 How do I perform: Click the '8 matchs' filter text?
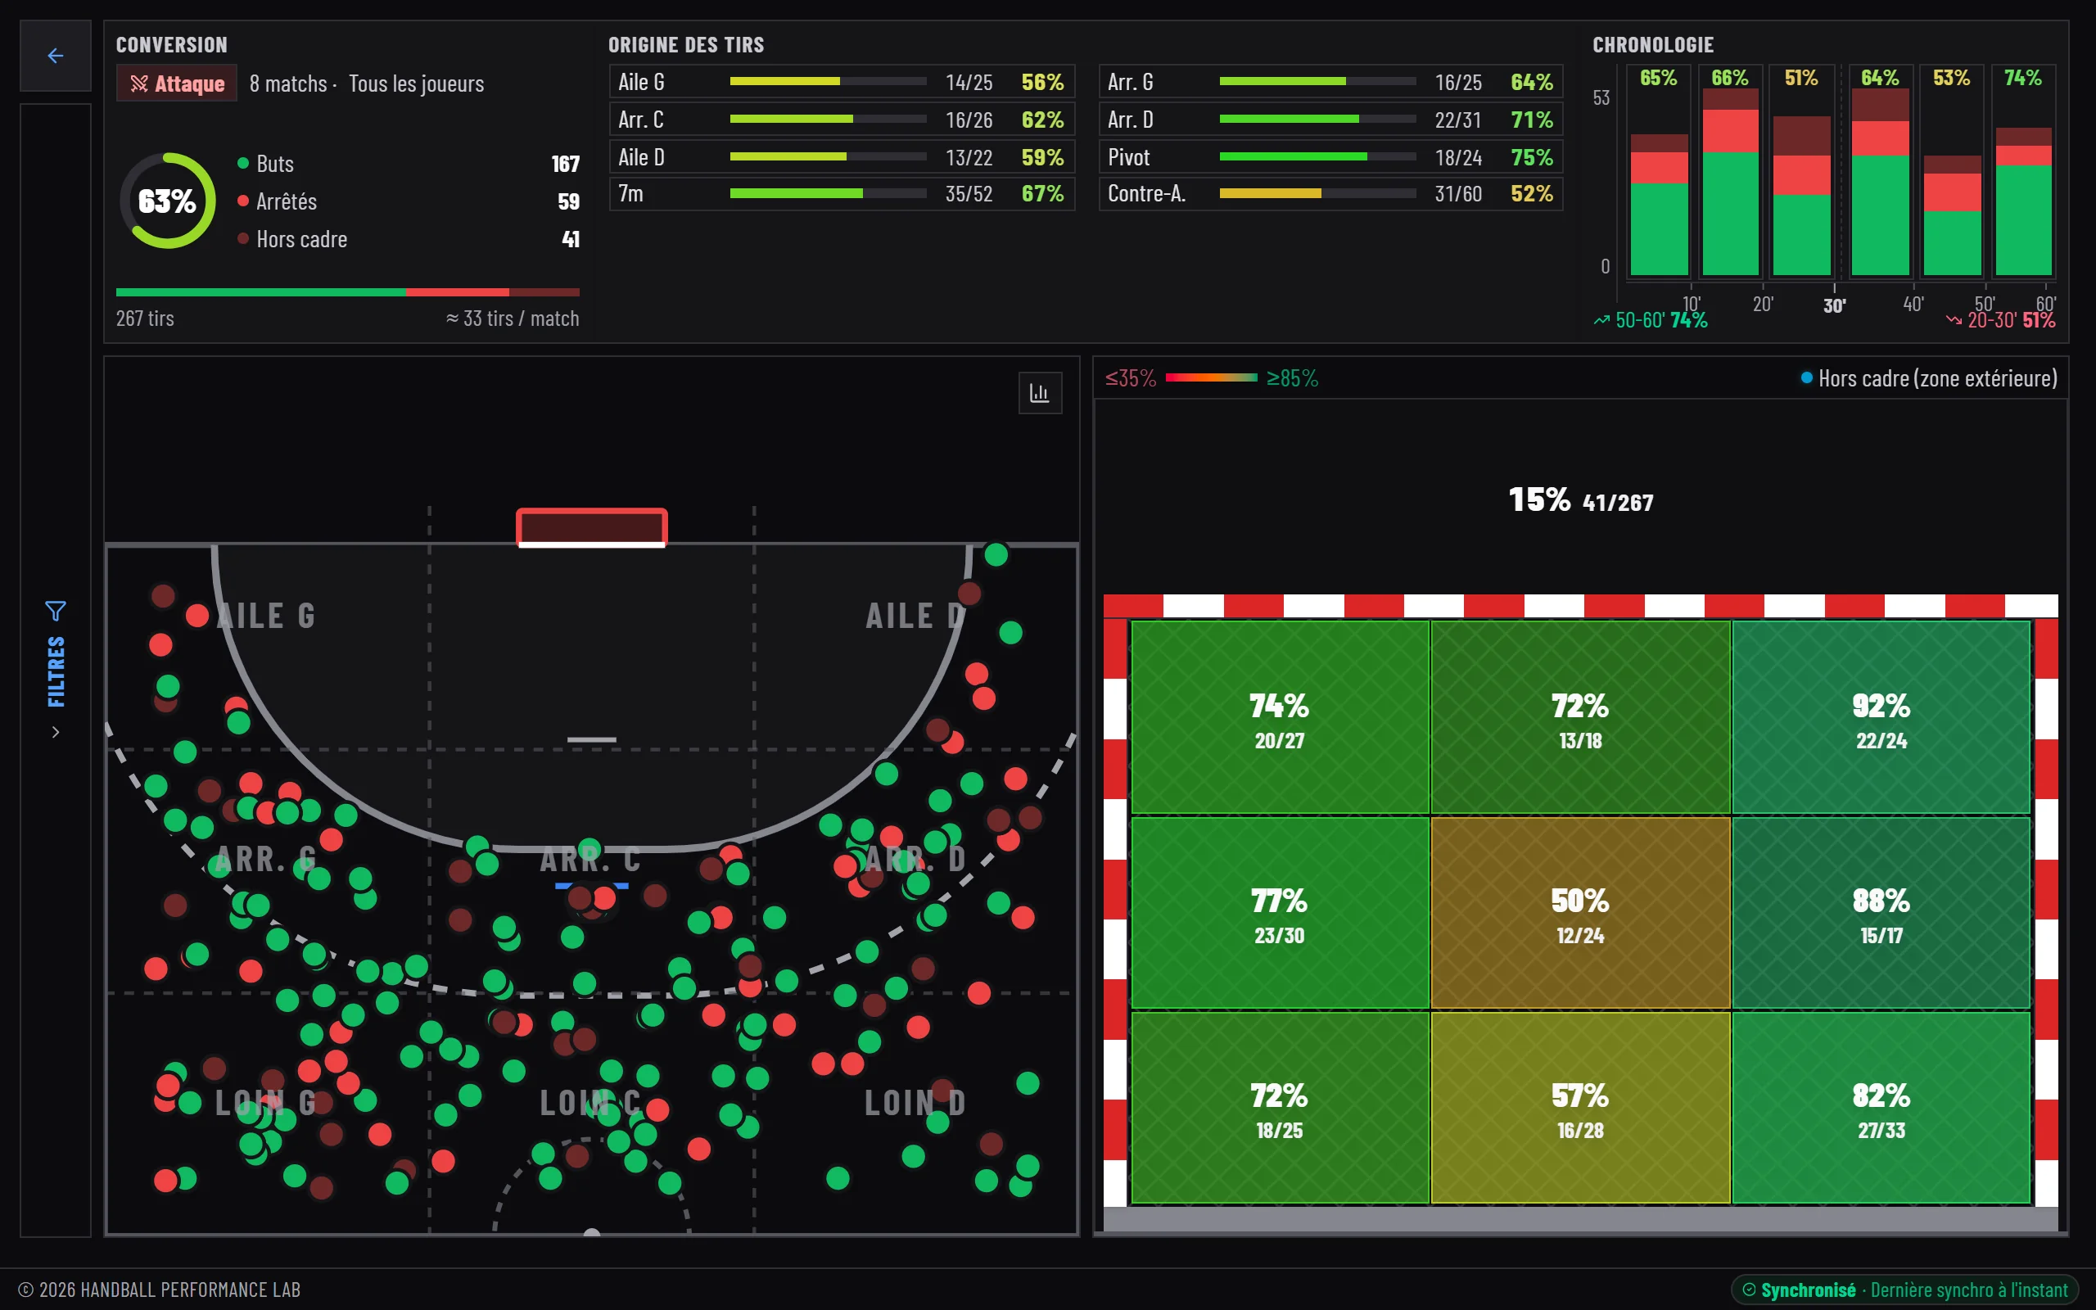(288, 84)
